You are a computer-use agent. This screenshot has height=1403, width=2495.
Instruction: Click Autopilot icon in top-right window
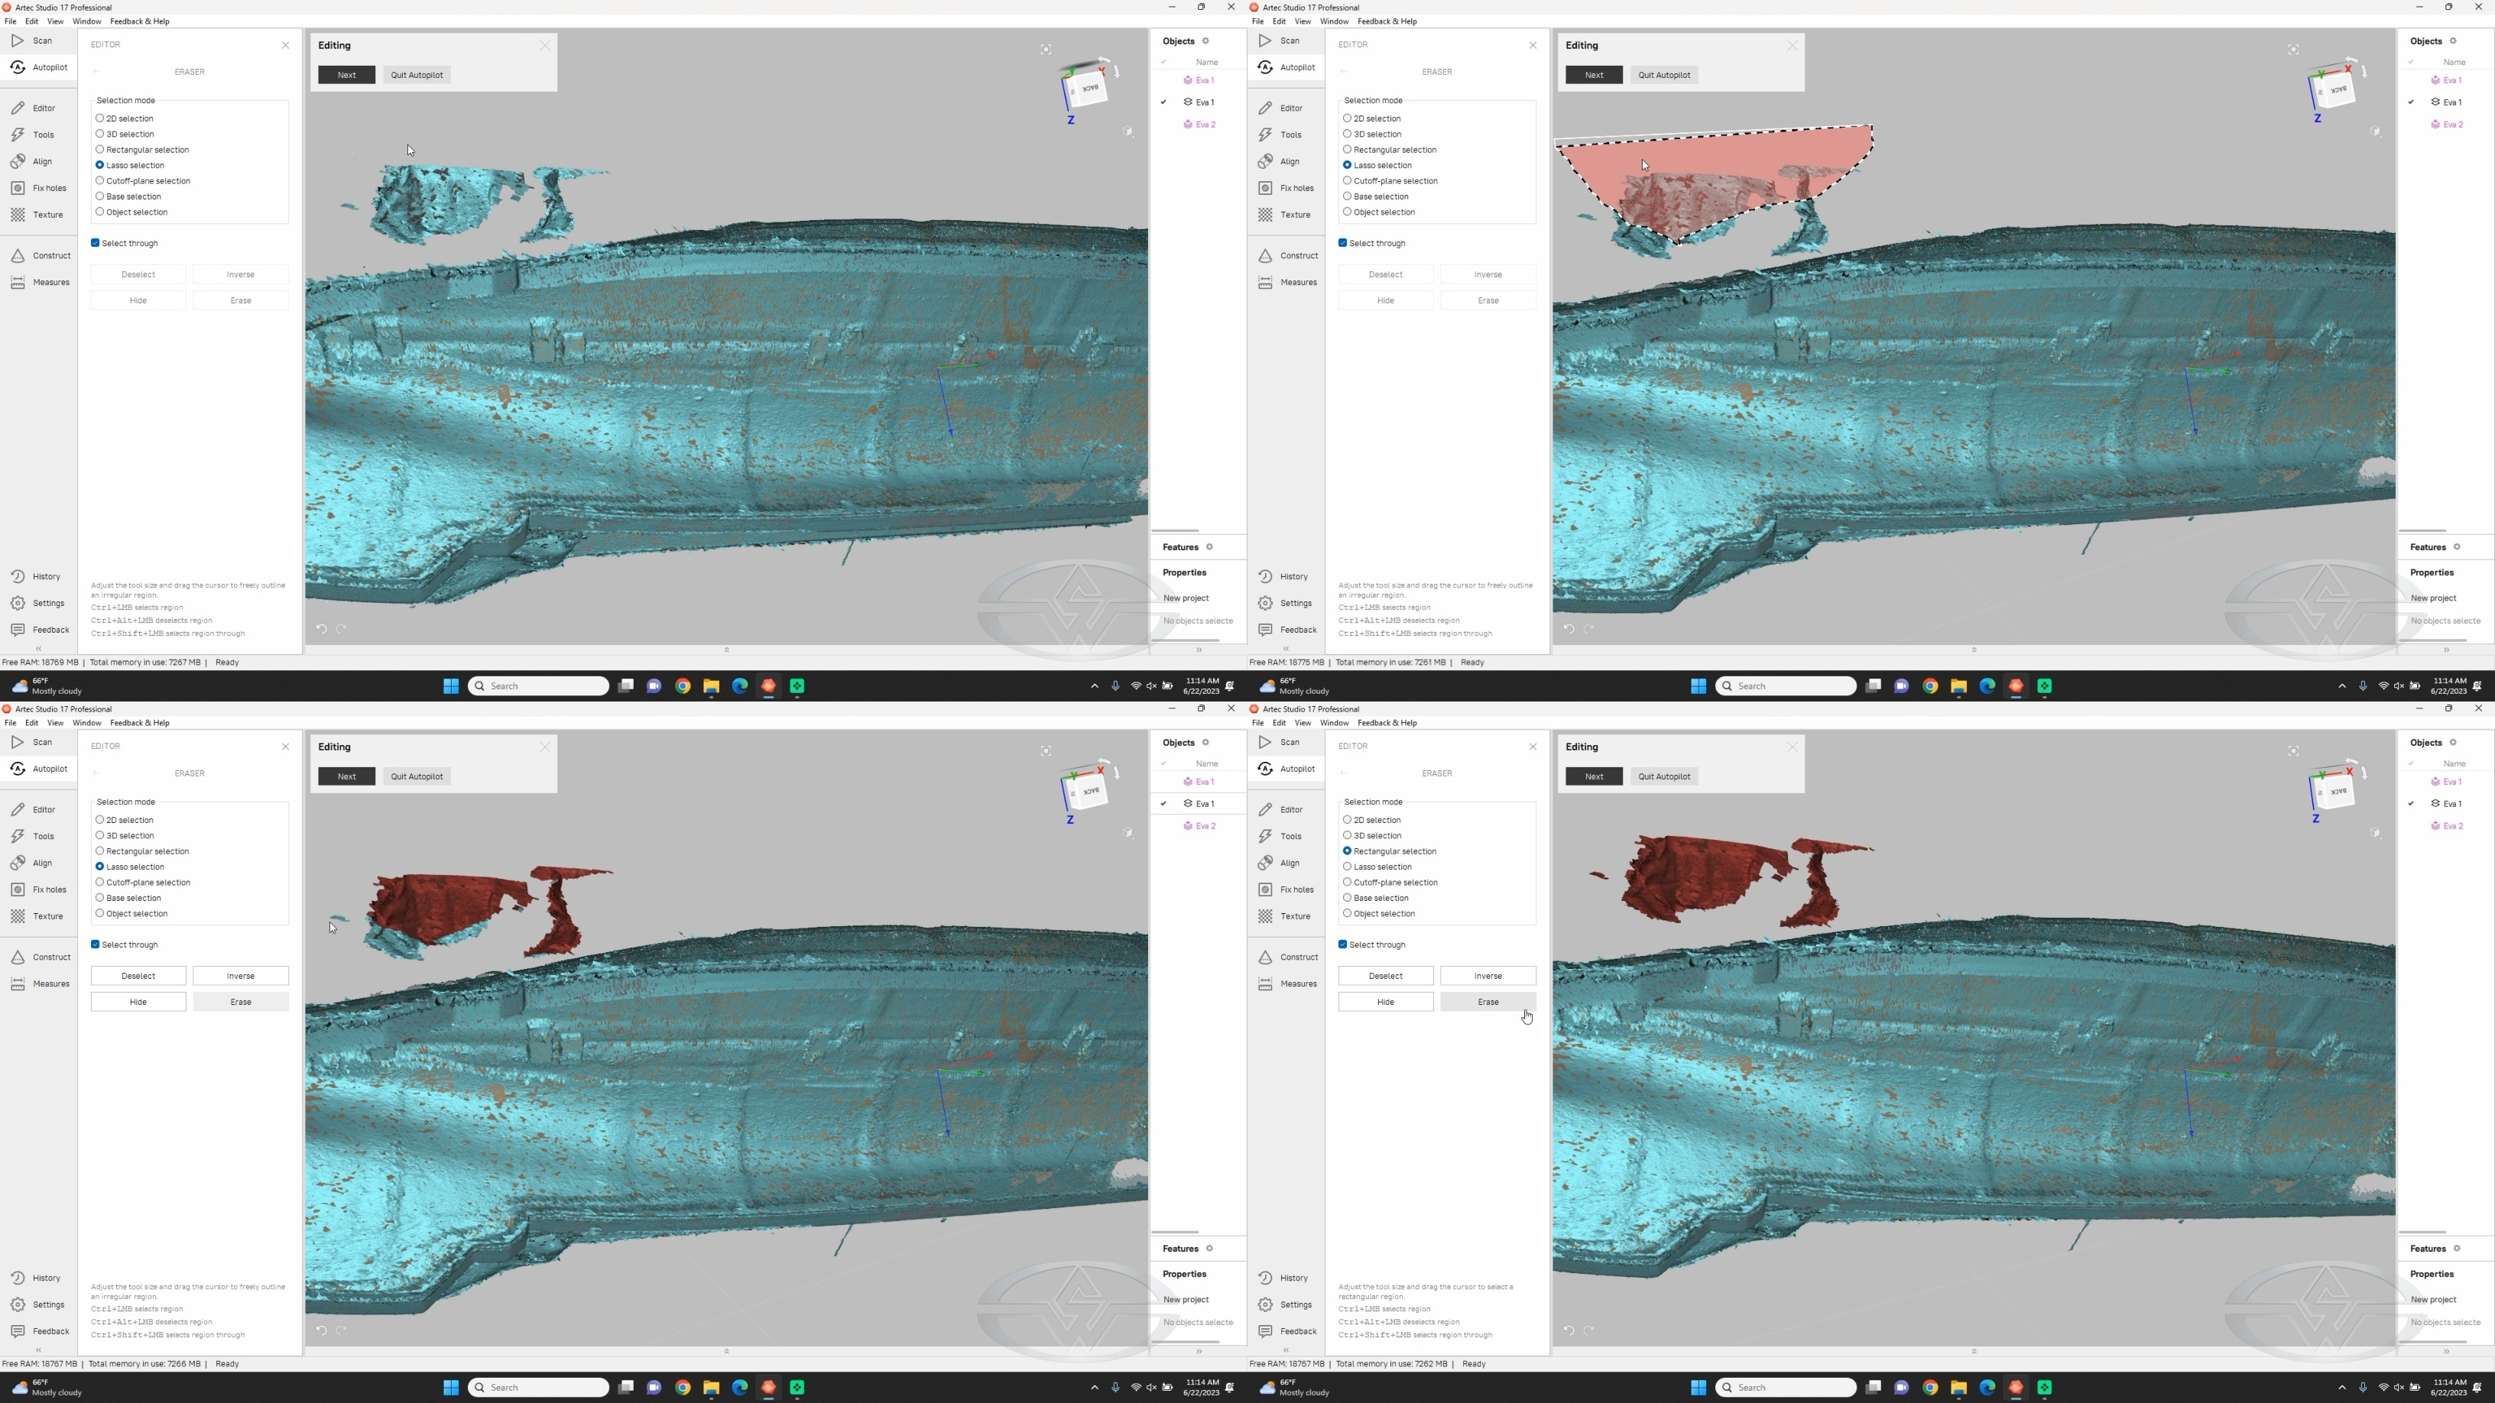[x=1266, y=66]
